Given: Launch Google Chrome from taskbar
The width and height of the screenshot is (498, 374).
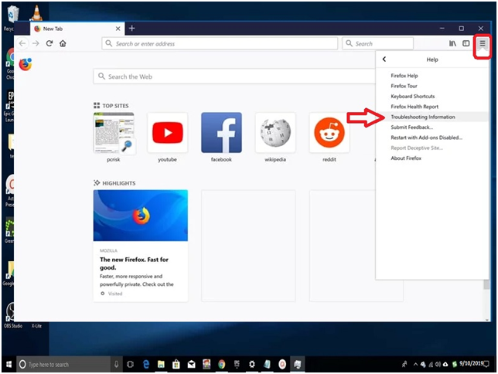Looking at the screenshot, I should (222, 364).
